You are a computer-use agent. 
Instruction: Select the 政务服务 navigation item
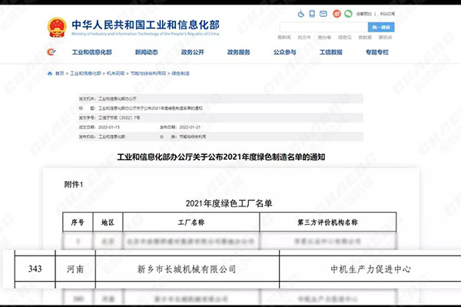238,52
